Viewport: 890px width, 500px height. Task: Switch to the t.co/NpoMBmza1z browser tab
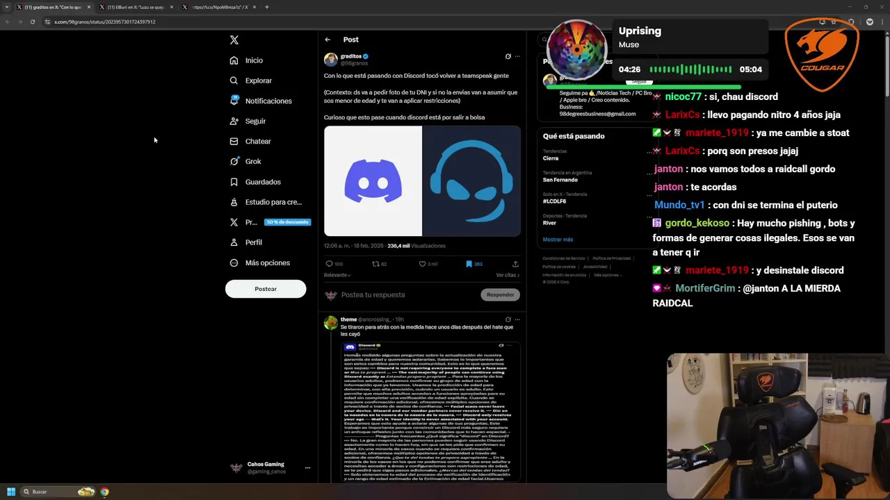pyautogui.click(x=219, y=7)
